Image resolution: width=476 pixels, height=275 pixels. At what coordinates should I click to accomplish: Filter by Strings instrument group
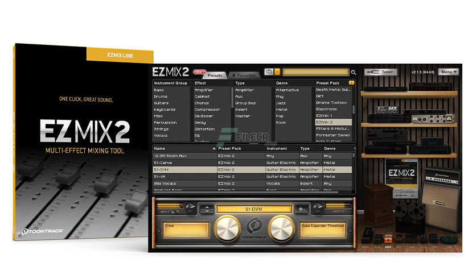point(161,129)
